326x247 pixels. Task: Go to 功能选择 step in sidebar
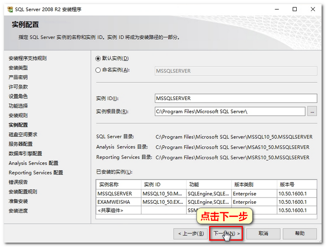point(18,106)
